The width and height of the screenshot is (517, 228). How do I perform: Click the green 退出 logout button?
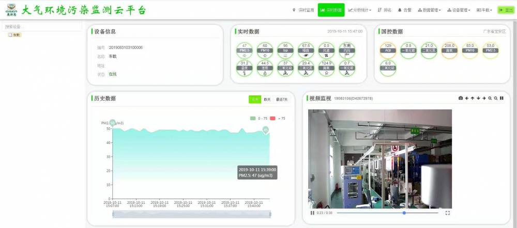point(505,10)
